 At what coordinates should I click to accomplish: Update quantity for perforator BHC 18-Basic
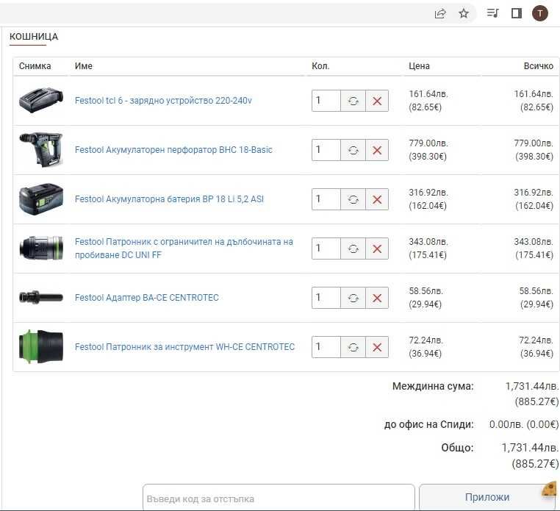pyautogui.click(x=353, y=150)
